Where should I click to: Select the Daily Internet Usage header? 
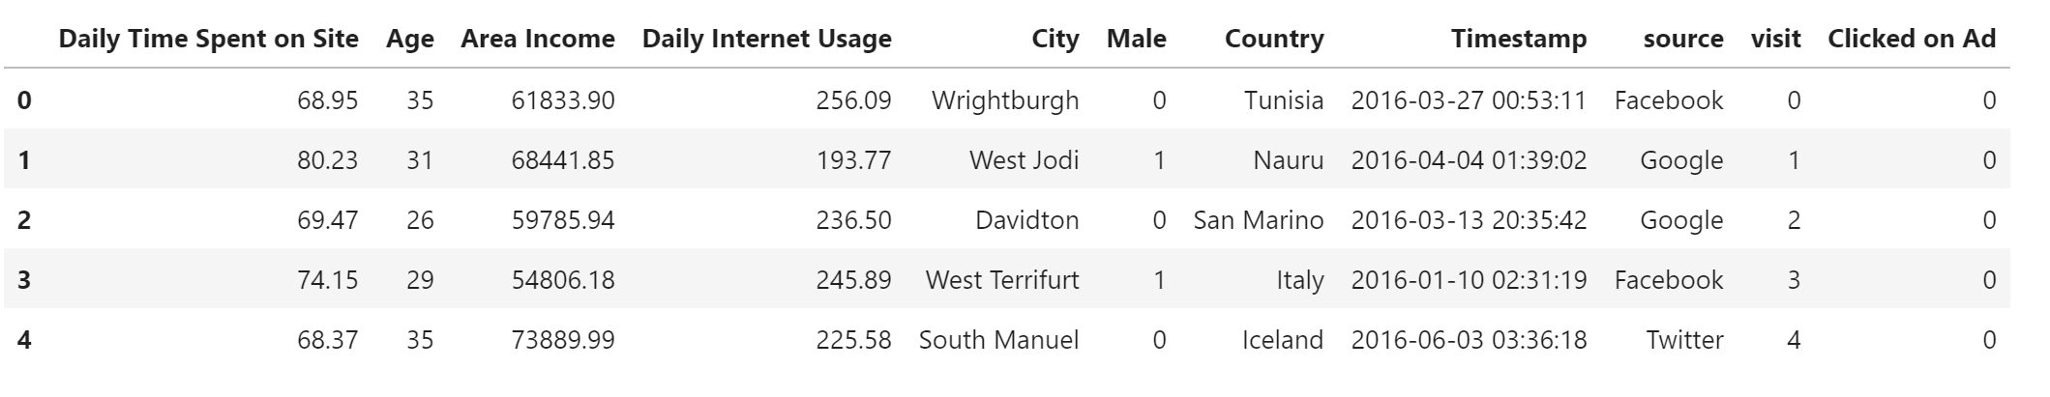766,40
